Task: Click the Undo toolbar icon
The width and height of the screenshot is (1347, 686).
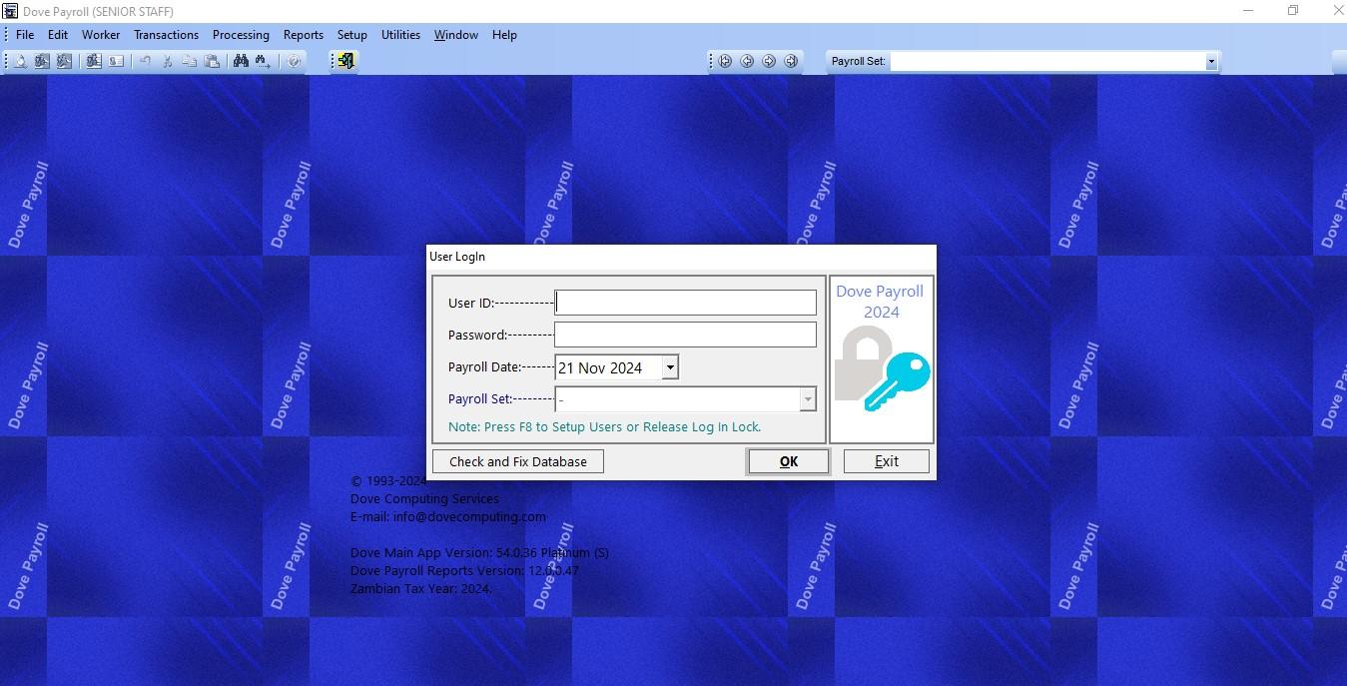Action: pyautogui.click(x=145, y=61)
